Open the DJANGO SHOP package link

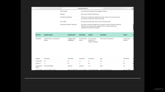[x=71, y=35]
